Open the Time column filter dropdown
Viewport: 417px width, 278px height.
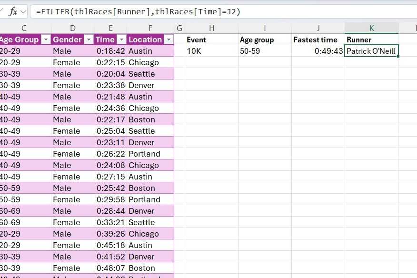click(x=121, y=40)
